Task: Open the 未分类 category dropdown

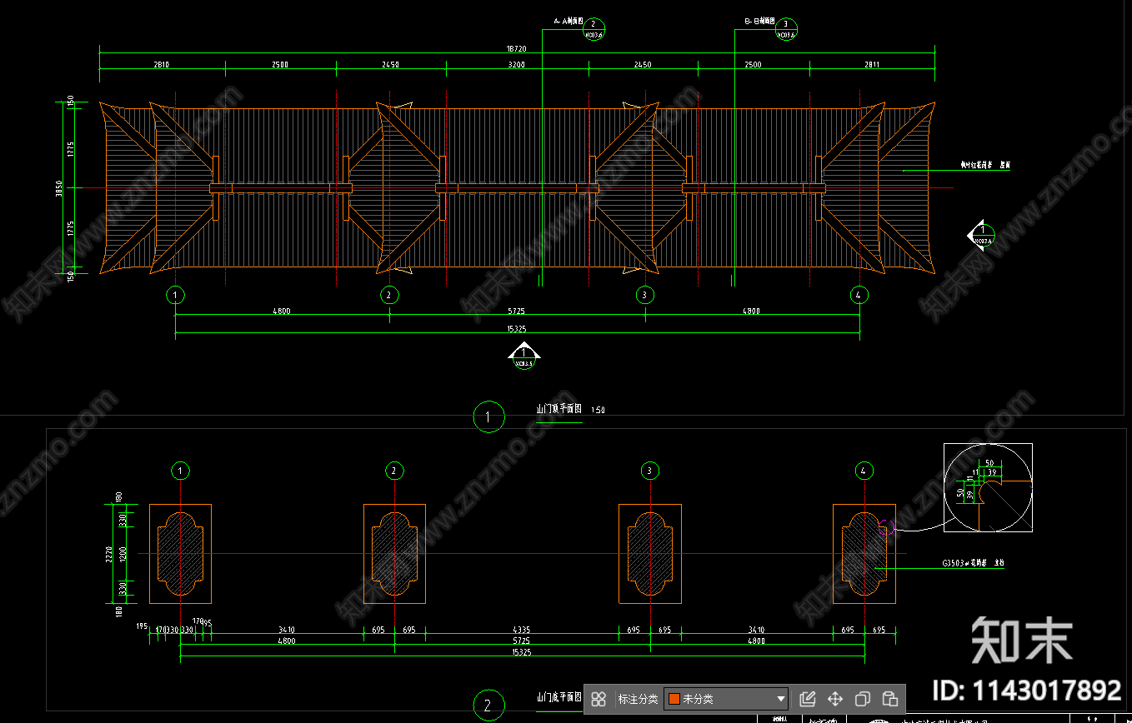Action: (x=726, y=699)
